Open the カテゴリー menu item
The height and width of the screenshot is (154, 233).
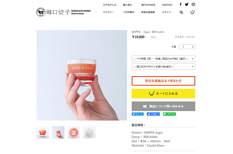pos(109,12)
